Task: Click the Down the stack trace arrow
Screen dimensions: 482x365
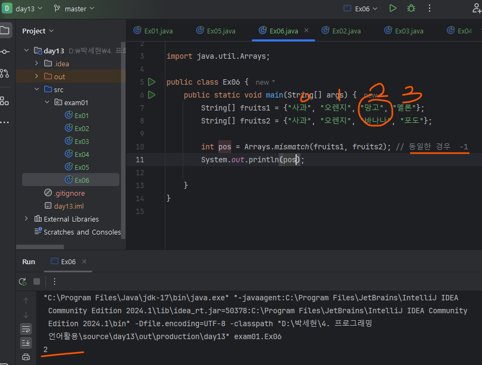Action: click(x=26, y=315)
